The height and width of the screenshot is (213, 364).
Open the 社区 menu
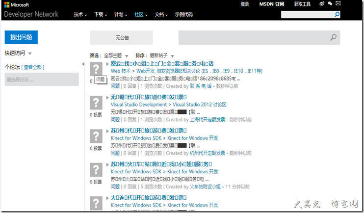point(141,14)
